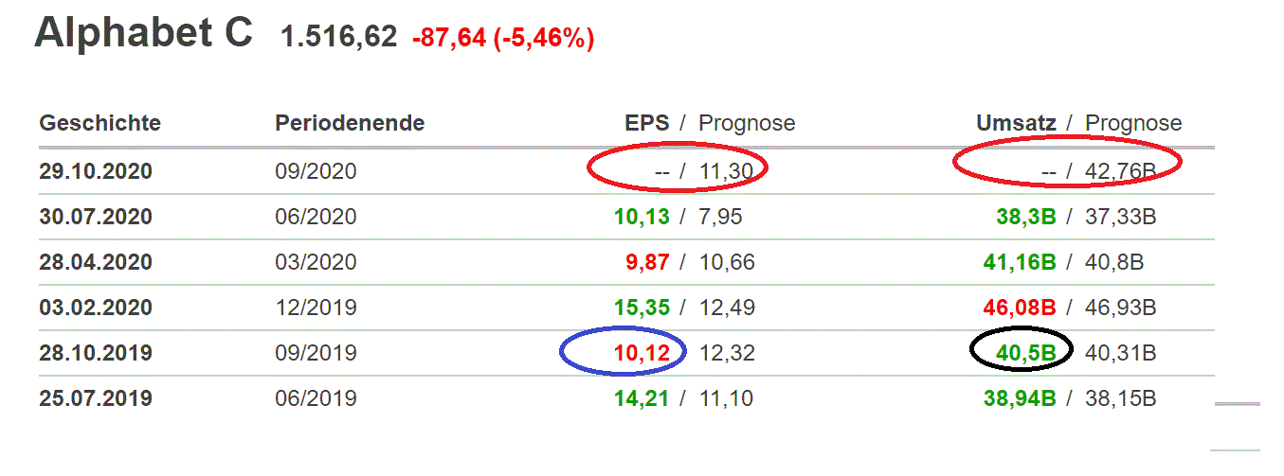The width and height of the screenshot is (1284, 476).
Task: Click the Umsatz column header
Action: [1016, 123]
